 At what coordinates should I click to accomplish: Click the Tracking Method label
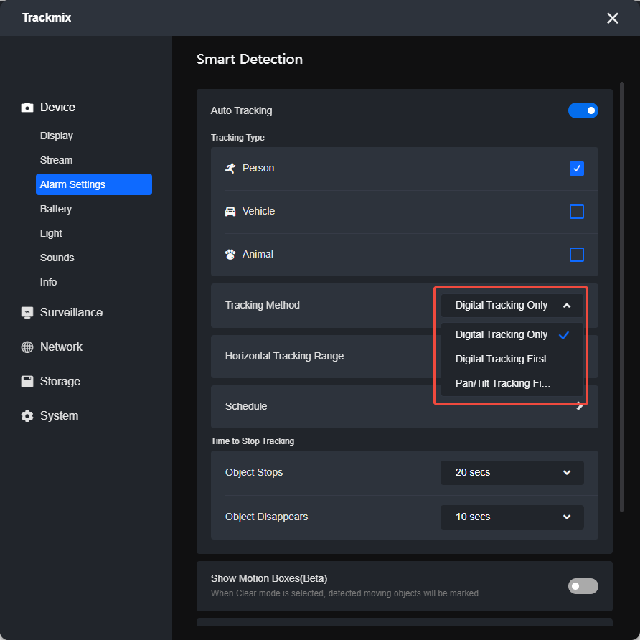pyautogui.click(x=263, y=306)
